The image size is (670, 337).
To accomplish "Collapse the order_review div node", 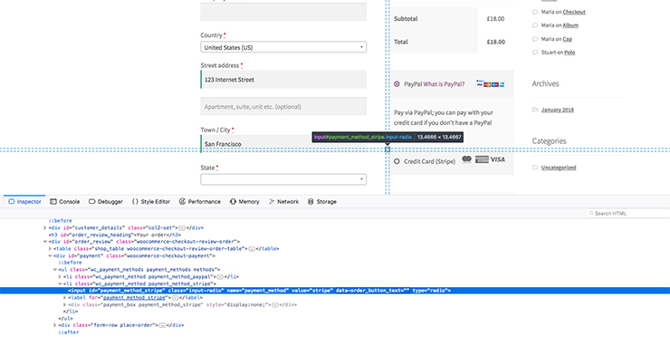I will coord(45,242).
